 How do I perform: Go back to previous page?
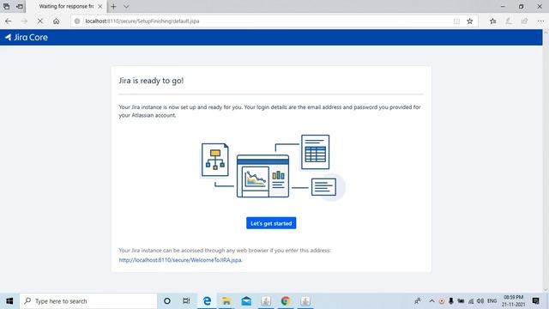click(x=8, y=21)
